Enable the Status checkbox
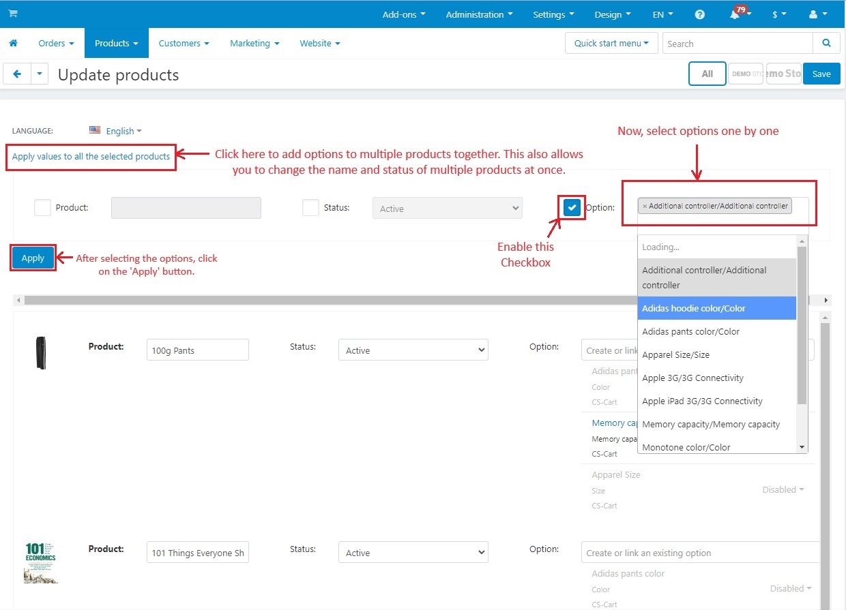Viewport: 846px width, 610px height. tap(310, 208)
